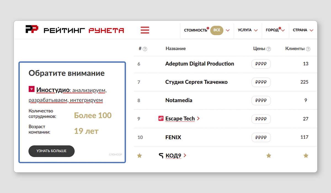This screenshot has height=193, width=331.
Task: Click the price badge in Escape Tech row
Action: pyautogui.click(x=261, y=119)
